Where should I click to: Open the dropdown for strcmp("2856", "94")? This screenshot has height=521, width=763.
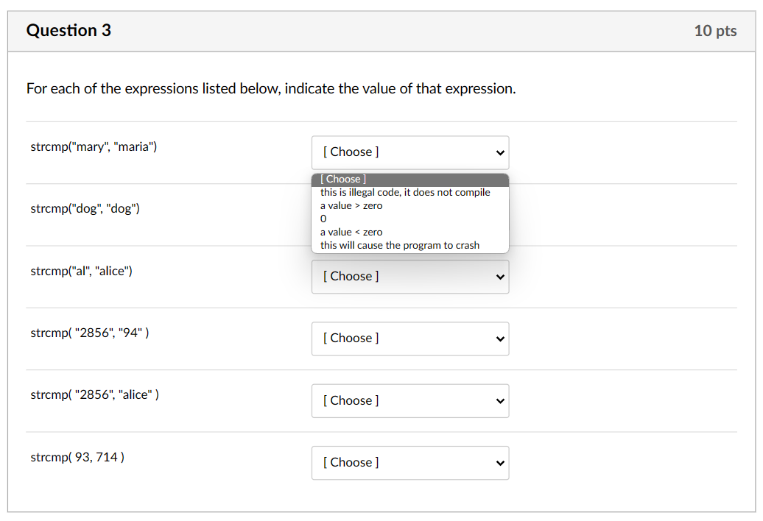pos(410,339)
